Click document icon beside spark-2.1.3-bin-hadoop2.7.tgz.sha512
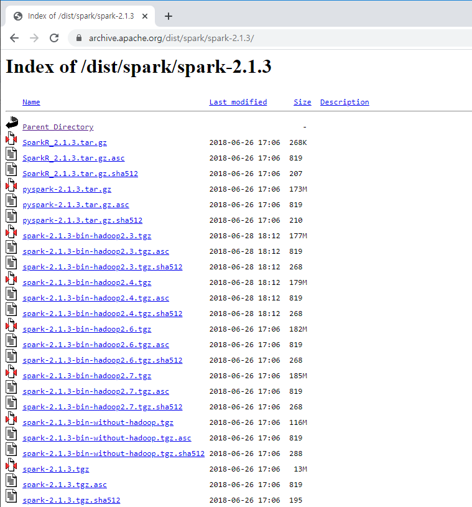Image resolution: width=472 pixels, height=507 pixels. (x=11, y=402)
